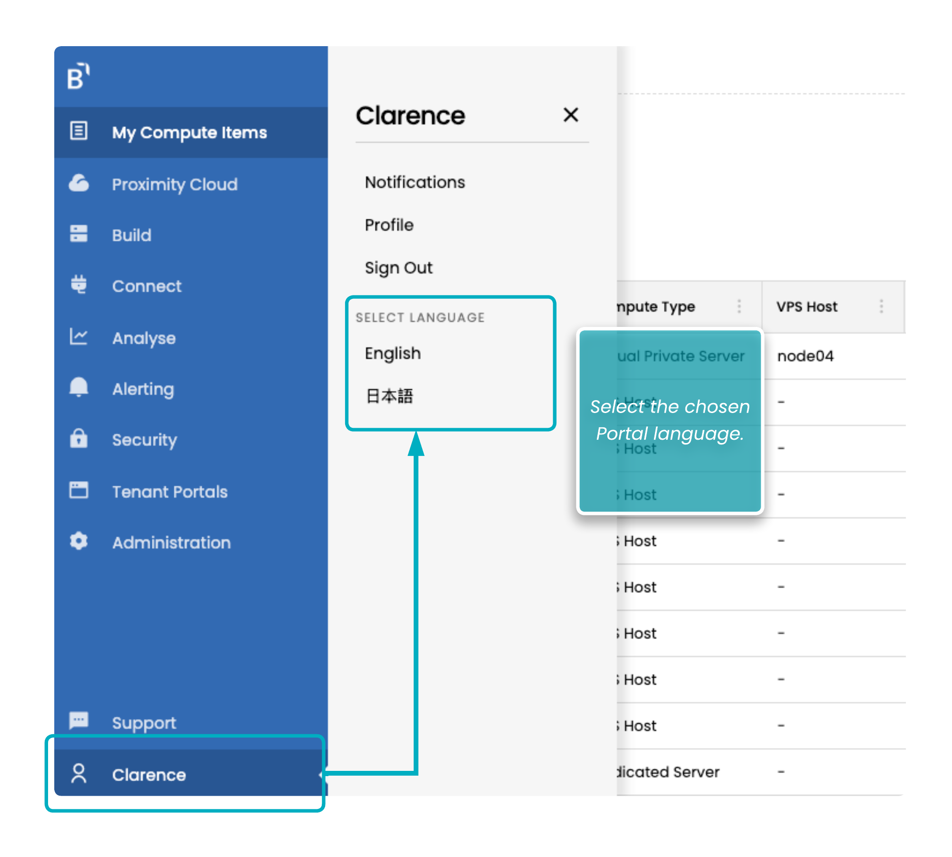Click the Administration gear icon
Viewport: 952px width, 857px height.
(x=79, y=541)
